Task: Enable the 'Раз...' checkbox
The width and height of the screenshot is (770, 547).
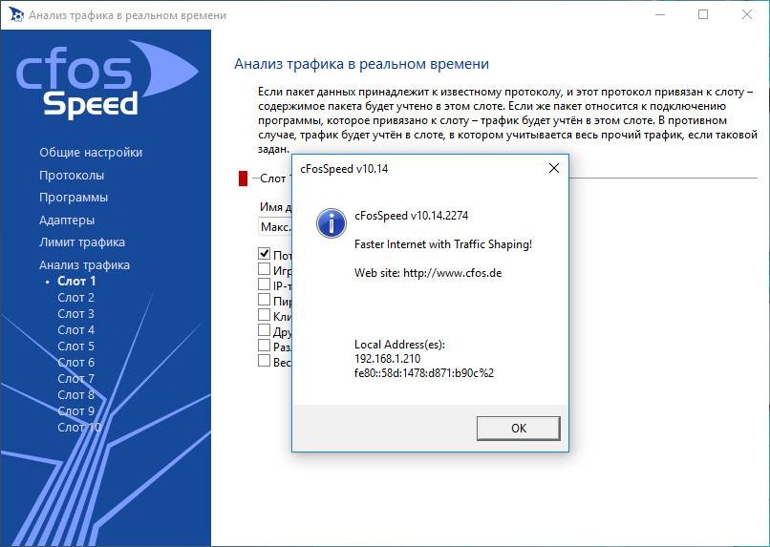Action: [x=265, y=346]
